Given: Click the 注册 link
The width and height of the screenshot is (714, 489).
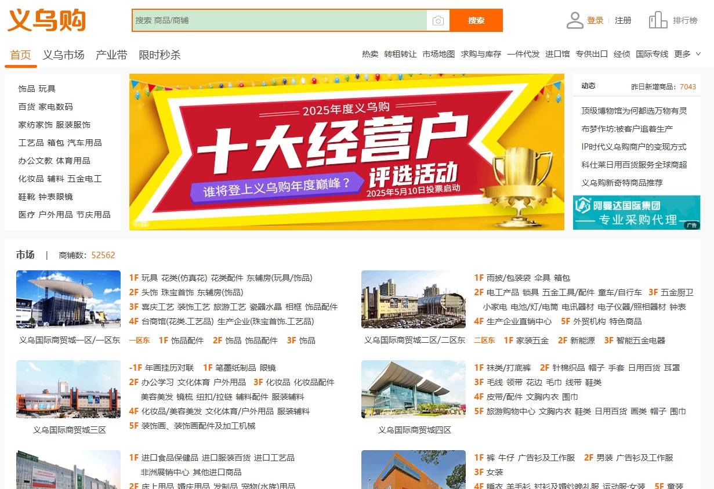Looking at the screenshot, I should pyautogui.click(x=623, y=20).
